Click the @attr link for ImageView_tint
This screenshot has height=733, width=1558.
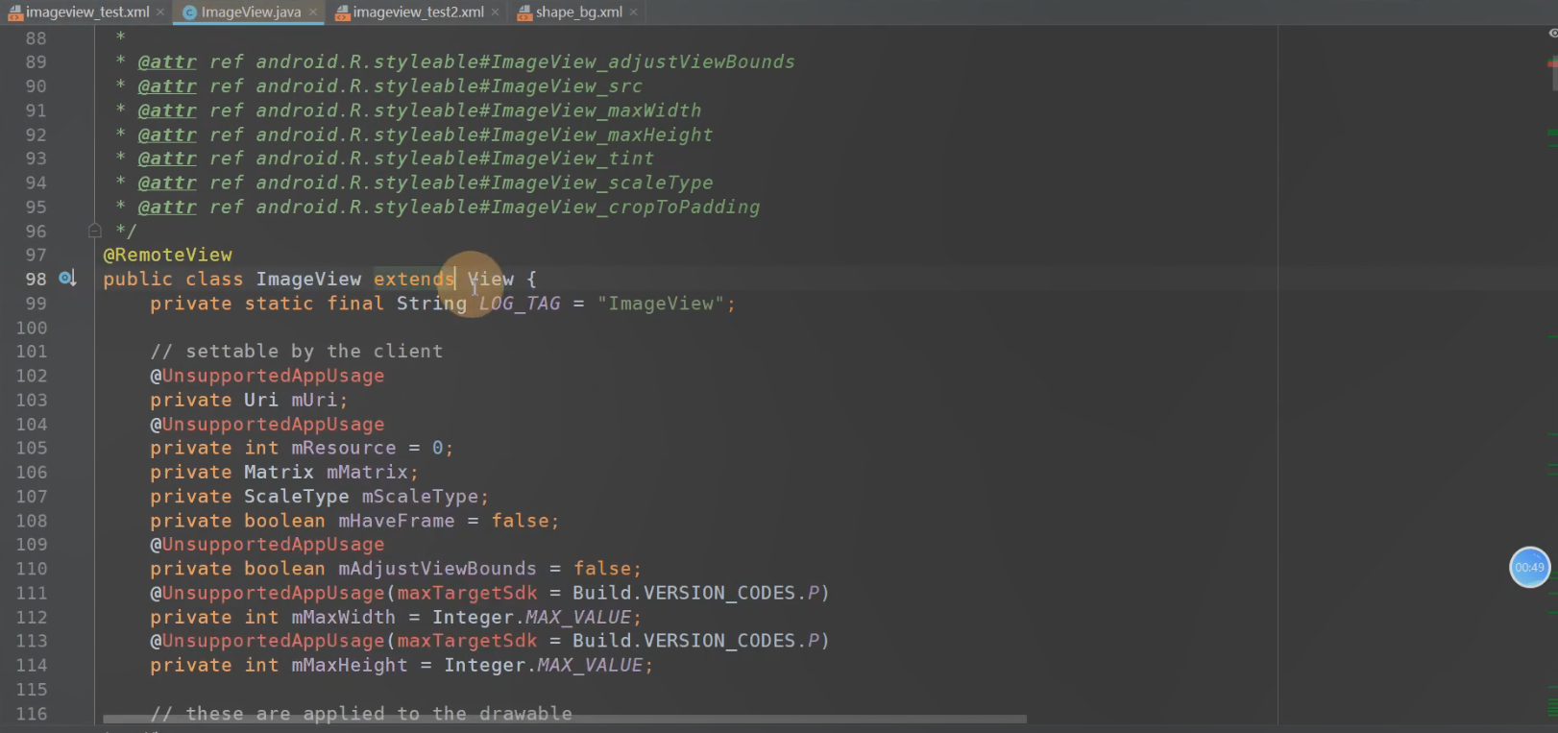167,159
